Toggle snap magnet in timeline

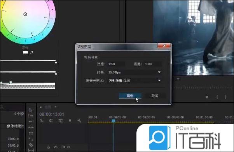[51, 121]
